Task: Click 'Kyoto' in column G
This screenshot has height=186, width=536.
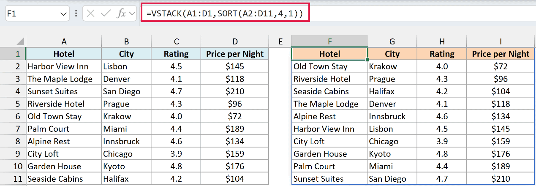Action: (380, 154)
